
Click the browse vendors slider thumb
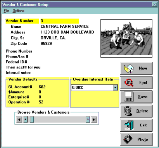coord(32,120)
